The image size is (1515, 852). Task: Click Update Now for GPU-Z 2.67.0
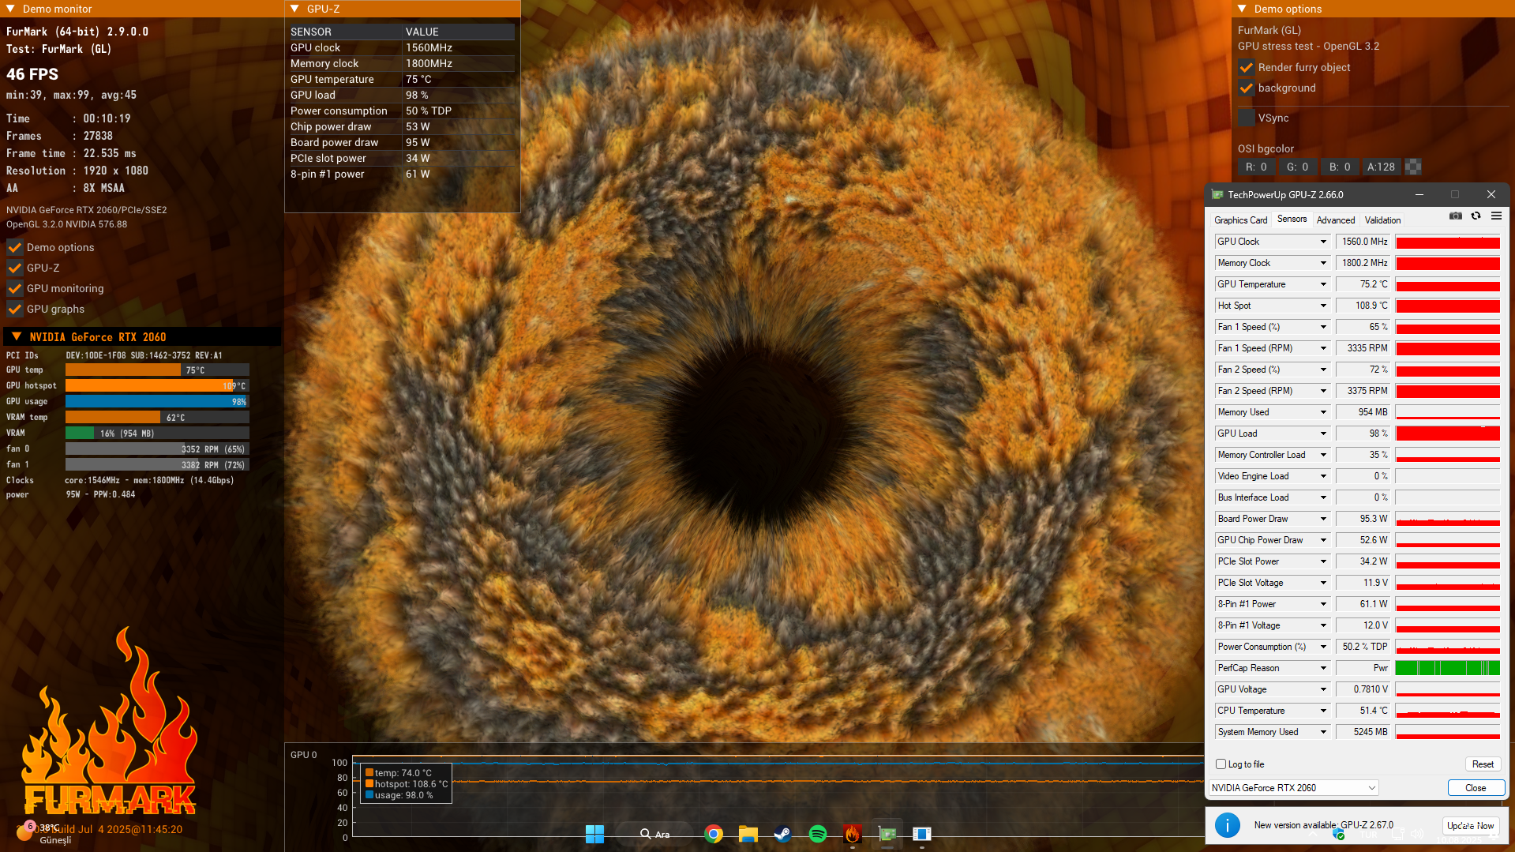[x=1470, y=826]
